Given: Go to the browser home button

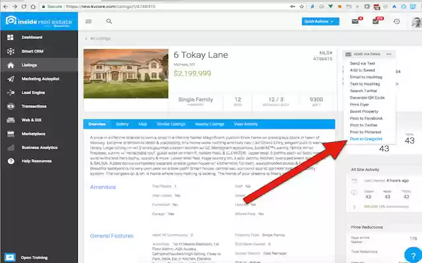Looking at the screenshot, I should (33, 7).
